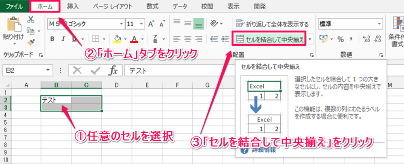Click the Comma Style icon
The height and width of the screenshot is (164, 404).
(351, 39)
